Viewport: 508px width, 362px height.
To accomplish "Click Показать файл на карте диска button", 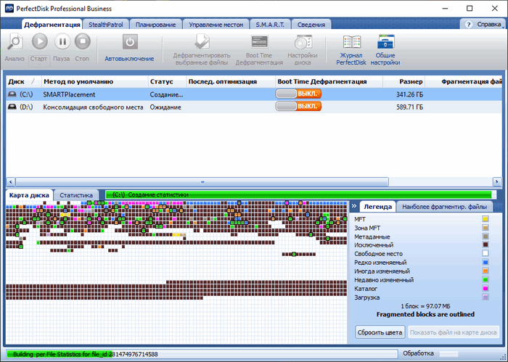I will pos(454,332).
